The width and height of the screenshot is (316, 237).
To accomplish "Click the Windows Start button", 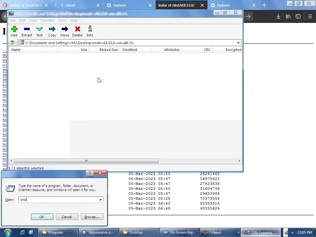I will tap(8, 233).
